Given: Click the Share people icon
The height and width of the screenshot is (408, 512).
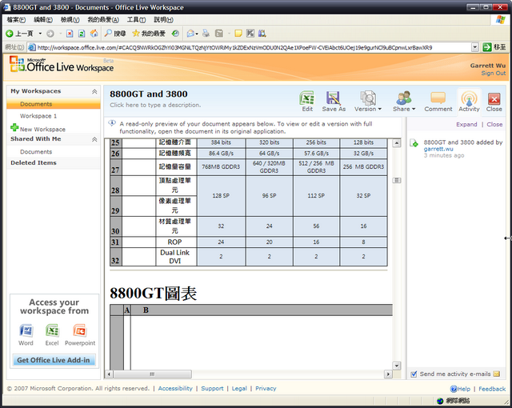Looking at the screenshot, I should coord(403,98).
